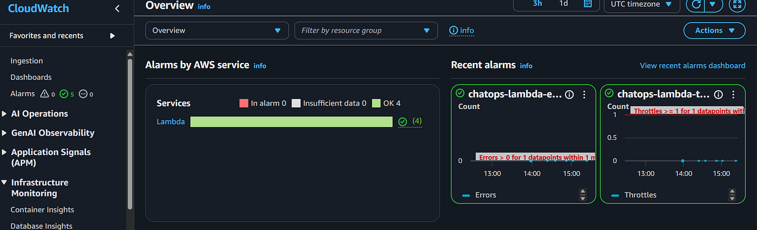Image resolution: width=757 pixels, height=230 pixels.
Task: Open the Overview dropdown selector
Action: (216, 31)
